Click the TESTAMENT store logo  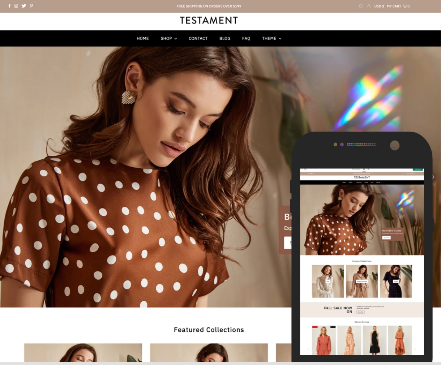tap(209, 21)
